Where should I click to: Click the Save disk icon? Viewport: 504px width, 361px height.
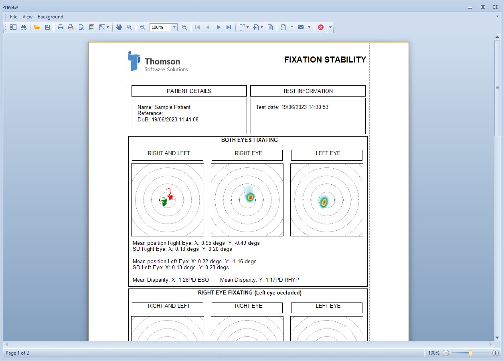tap(47, 27)
